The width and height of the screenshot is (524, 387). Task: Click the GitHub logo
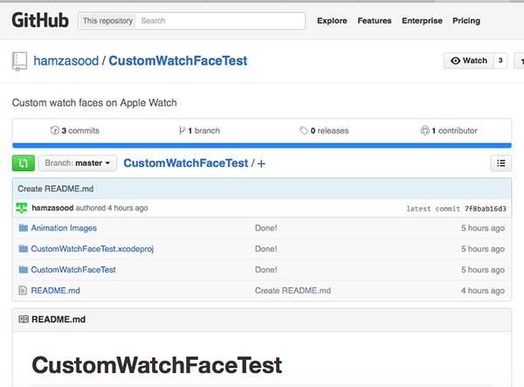40,20
